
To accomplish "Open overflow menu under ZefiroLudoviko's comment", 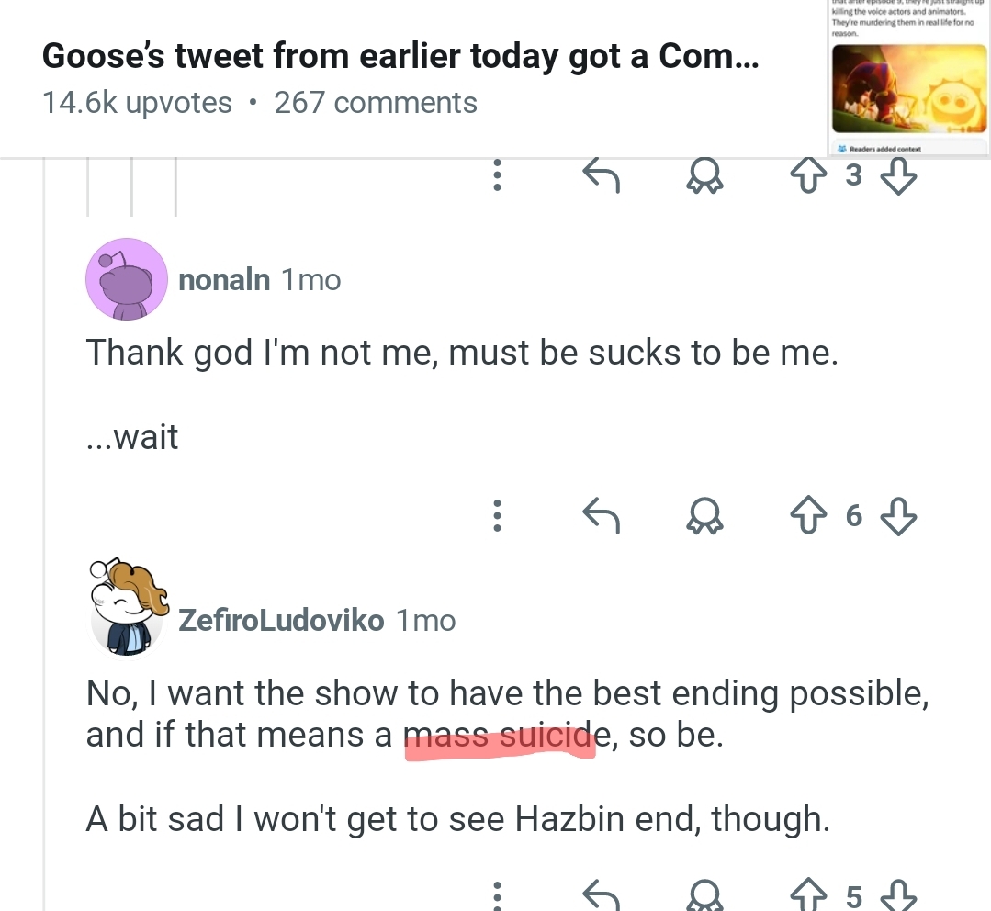I will tap(497, 895).
